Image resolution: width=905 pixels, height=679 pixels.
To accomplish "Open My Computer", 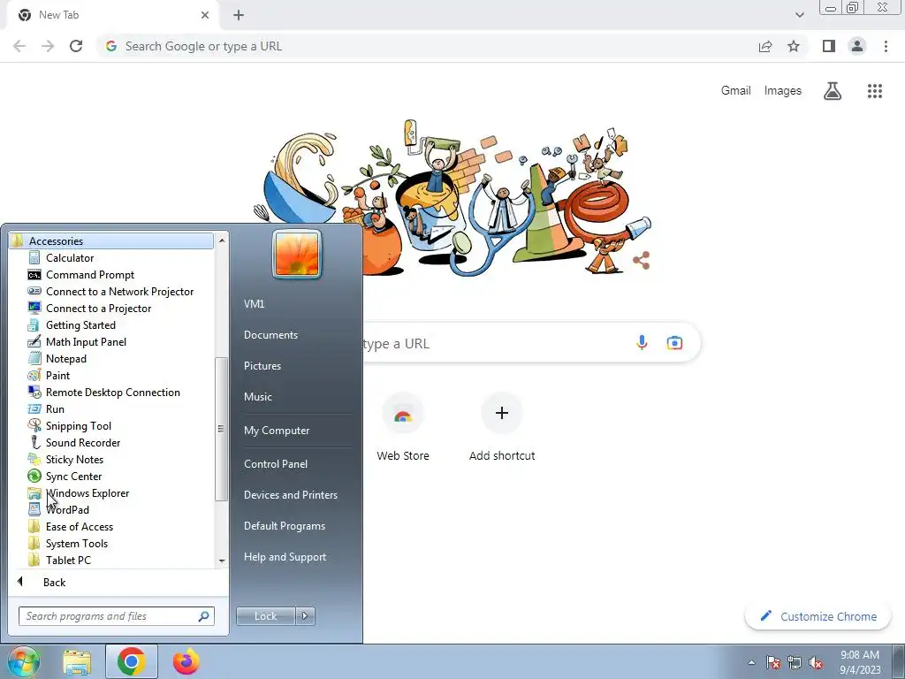I will click(277, 431).
